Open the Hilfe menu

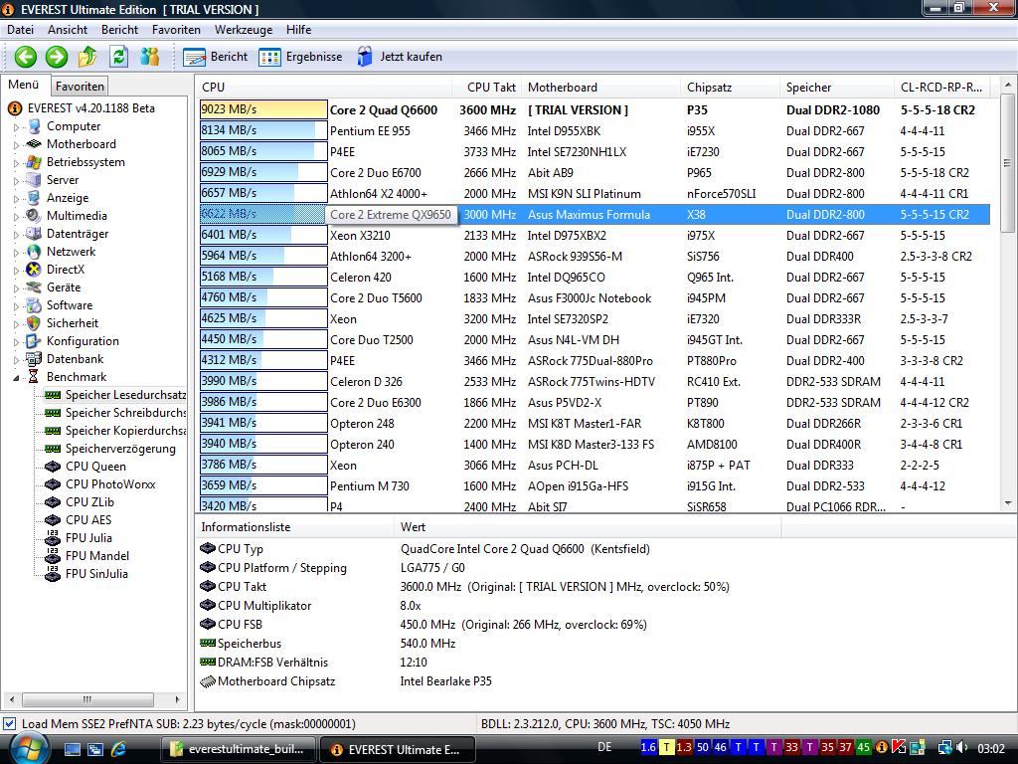(x=298, y=30)
